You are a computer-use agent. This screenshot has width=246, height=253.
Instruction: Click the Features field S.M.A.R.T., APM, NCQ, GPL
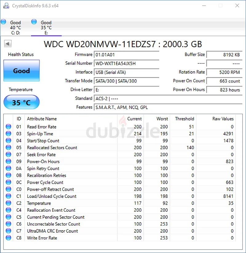point(168,107)
